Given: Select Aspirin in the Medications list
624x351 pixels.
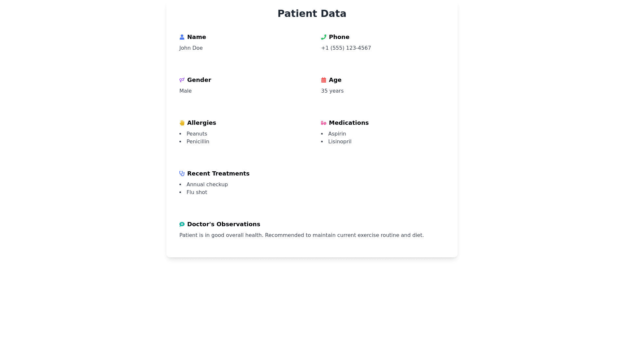Looking at the screenshot, I should pos(337,134).
